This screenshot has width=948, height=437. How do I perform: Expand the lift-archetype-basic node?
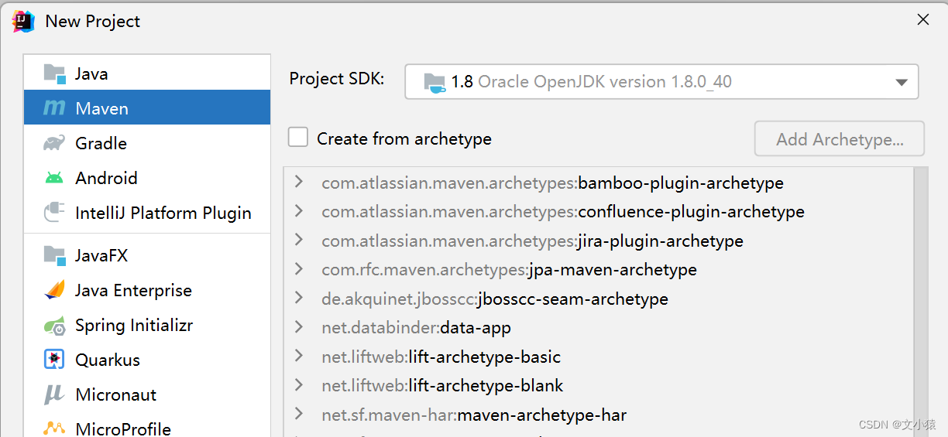tap(299, 357)
